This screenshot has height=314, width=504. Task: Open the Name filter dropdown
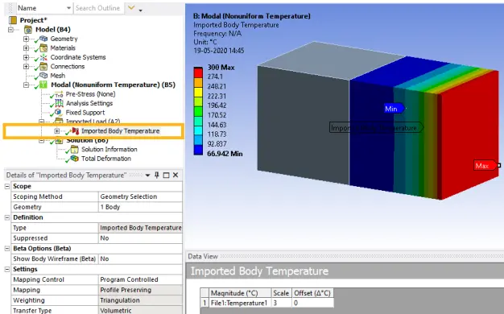pyautogui.click(x=68, y=8)
